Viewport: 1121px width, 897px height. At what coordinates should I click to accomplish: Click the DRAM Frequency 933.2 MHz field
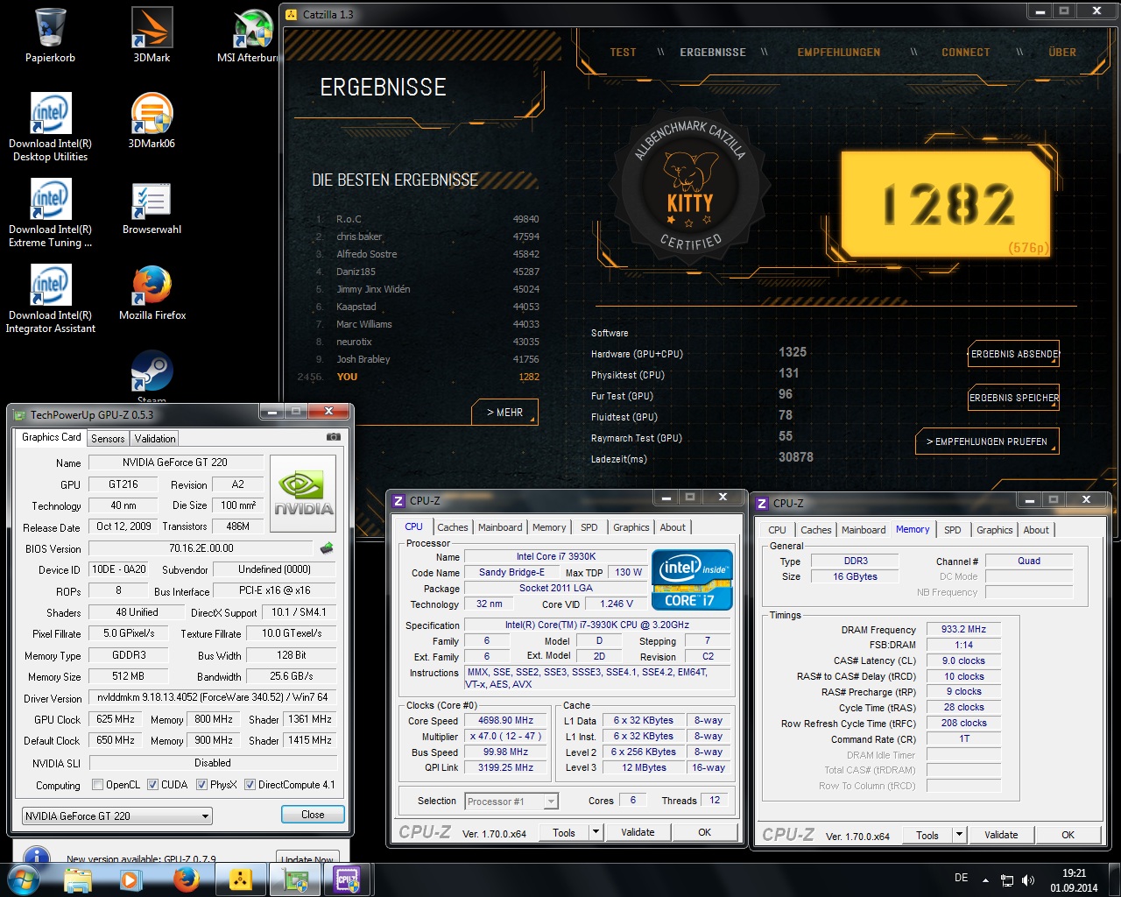[x=963, y=630]
